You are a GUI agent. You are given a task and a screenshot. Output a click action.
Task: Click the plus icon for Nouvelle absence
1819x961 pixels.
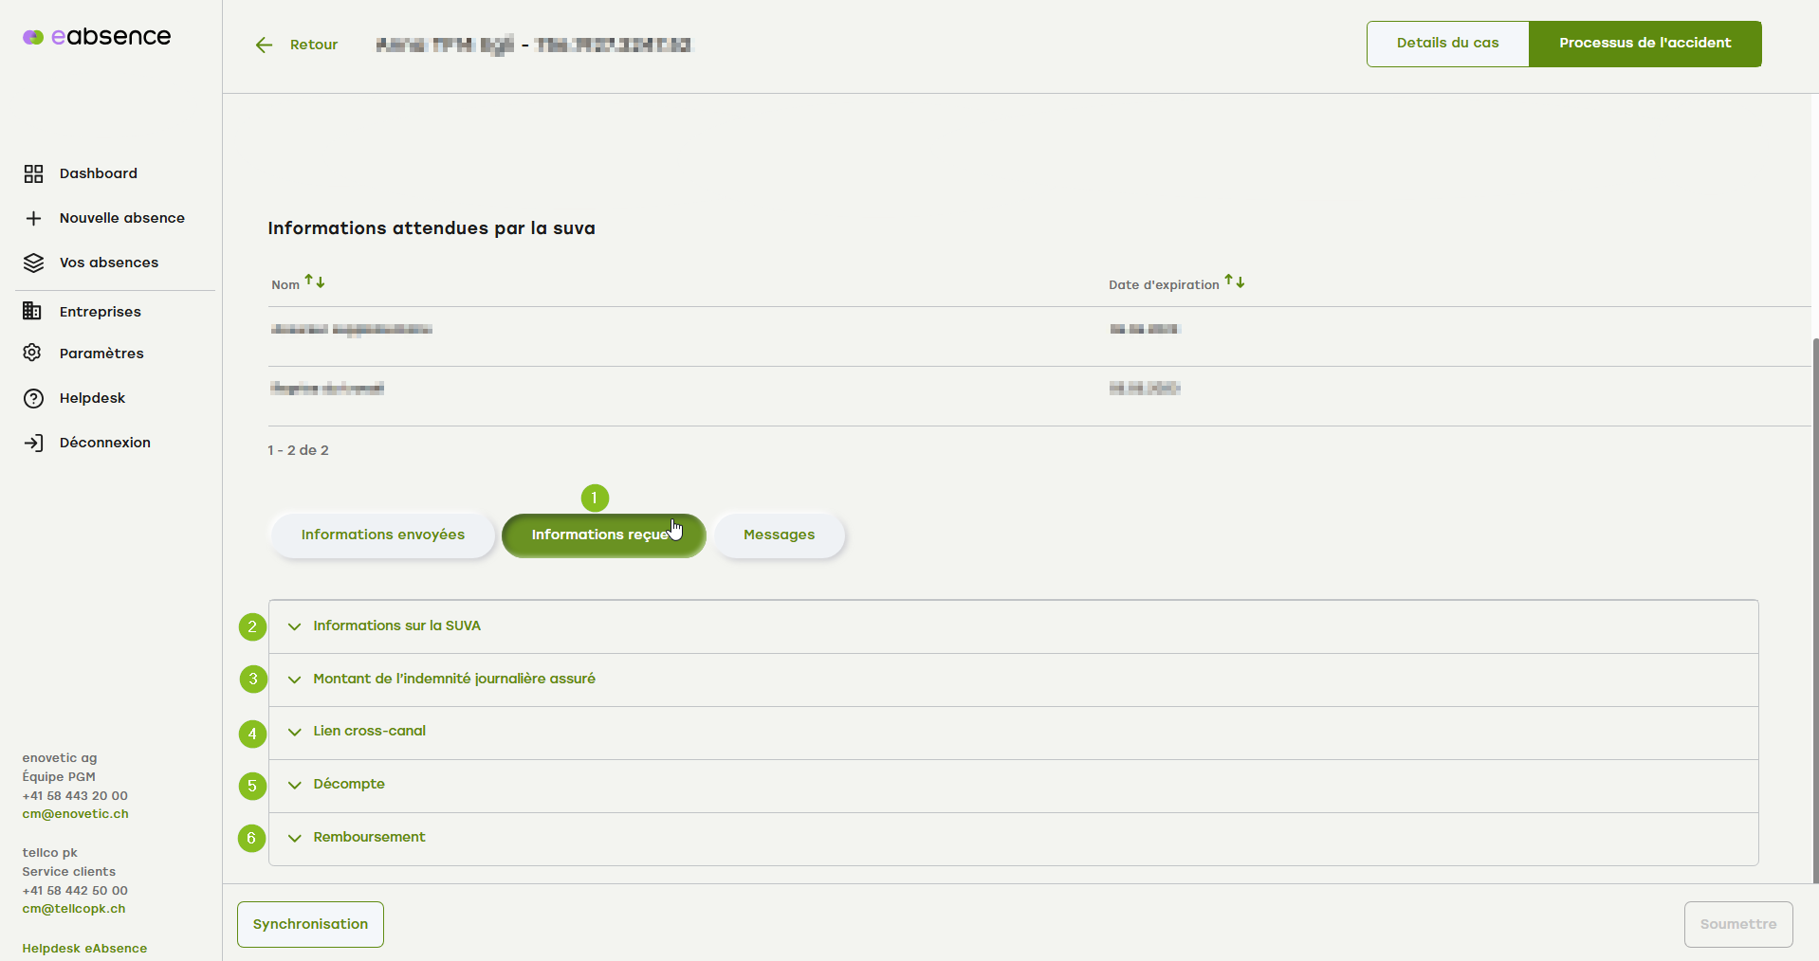(x=33, y=219)
